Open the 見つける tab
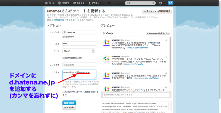The width and height of the screenshot is (221, 113). (x=79, y=3)
